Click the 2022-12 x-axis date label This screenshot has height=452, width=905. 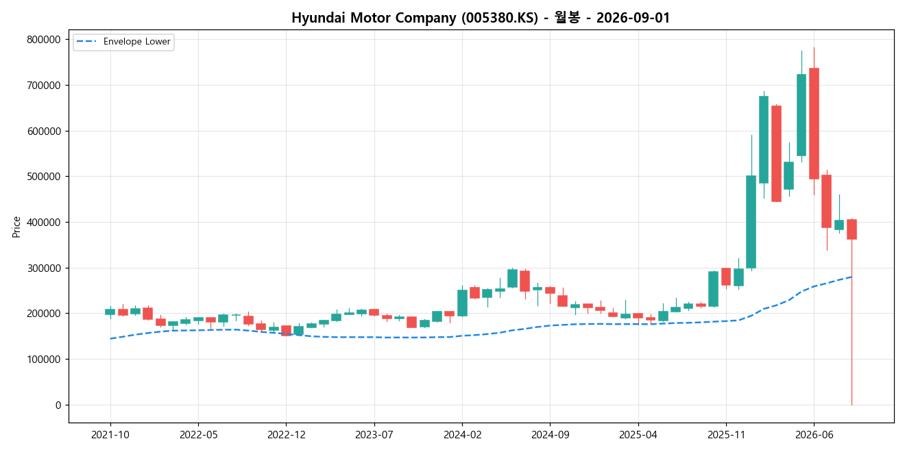[286, 434]
